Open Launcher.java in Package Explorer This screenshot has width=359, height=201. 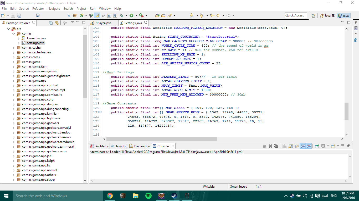point(37,38)
